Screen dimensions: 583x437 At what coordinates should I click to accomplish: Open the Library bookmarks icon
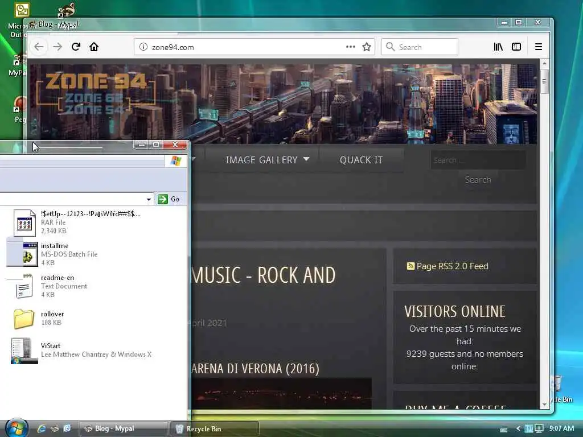(498, 47)
